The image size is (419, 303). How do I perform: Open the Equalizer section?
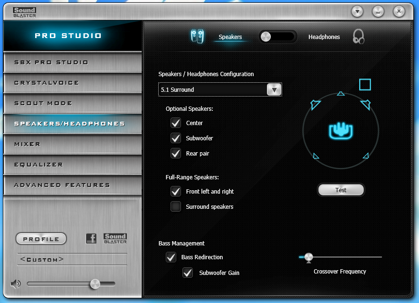(72, 165)
